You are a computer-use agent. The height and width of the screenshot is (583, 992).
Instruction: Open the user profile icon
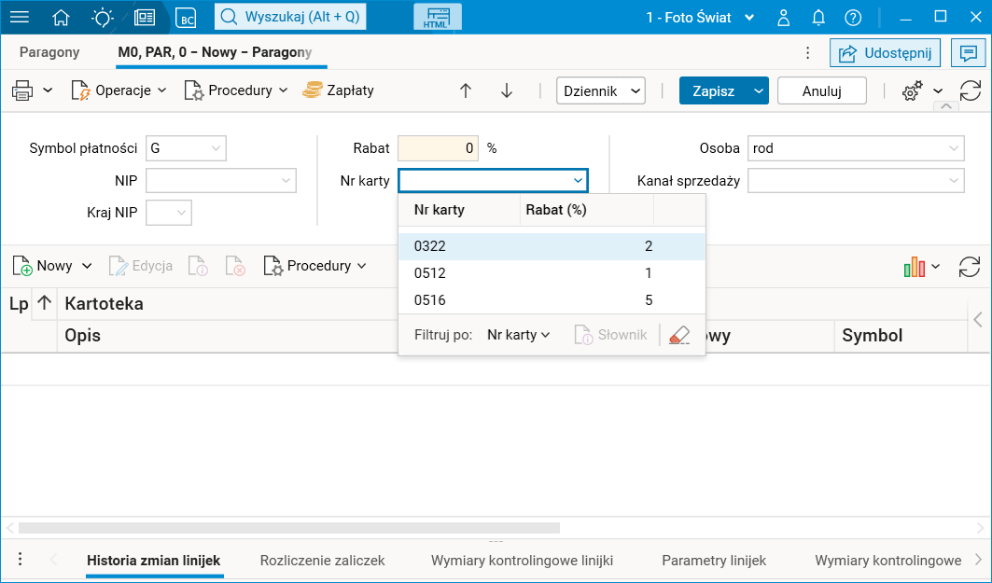coord(783,18)
